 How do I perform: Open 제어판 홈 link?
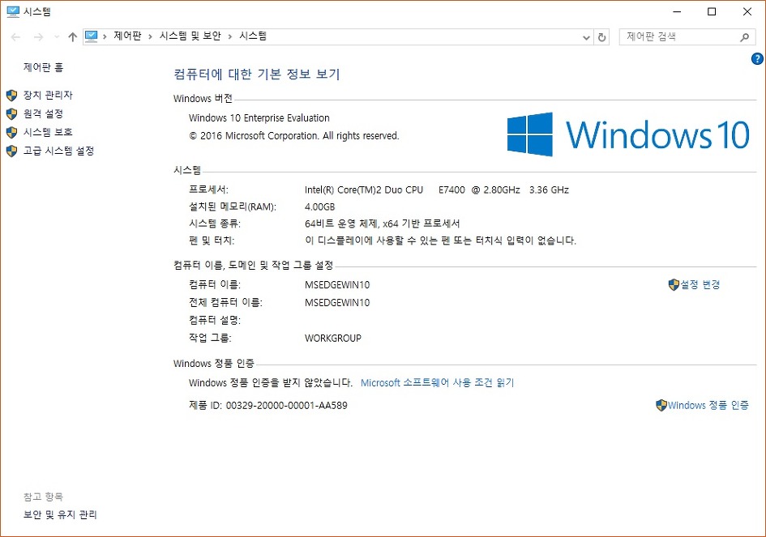pyautogui.click(x=43, y=67)
